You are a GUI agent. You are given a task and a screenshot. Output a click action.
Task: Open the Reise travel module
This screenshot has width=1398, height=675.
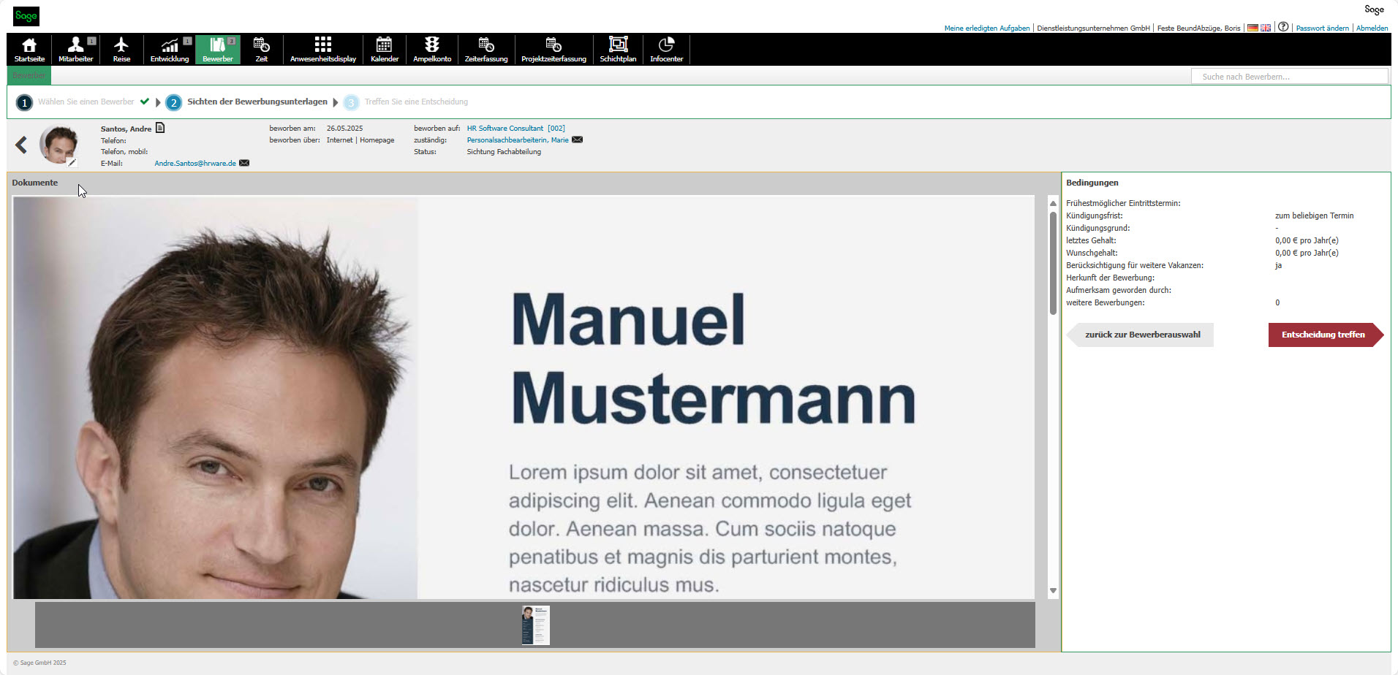121,49
